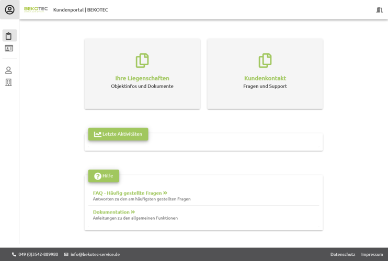Viewport: 388px width, 261px height.
Task: Click the logout door icon
Action: click(379, 10)
